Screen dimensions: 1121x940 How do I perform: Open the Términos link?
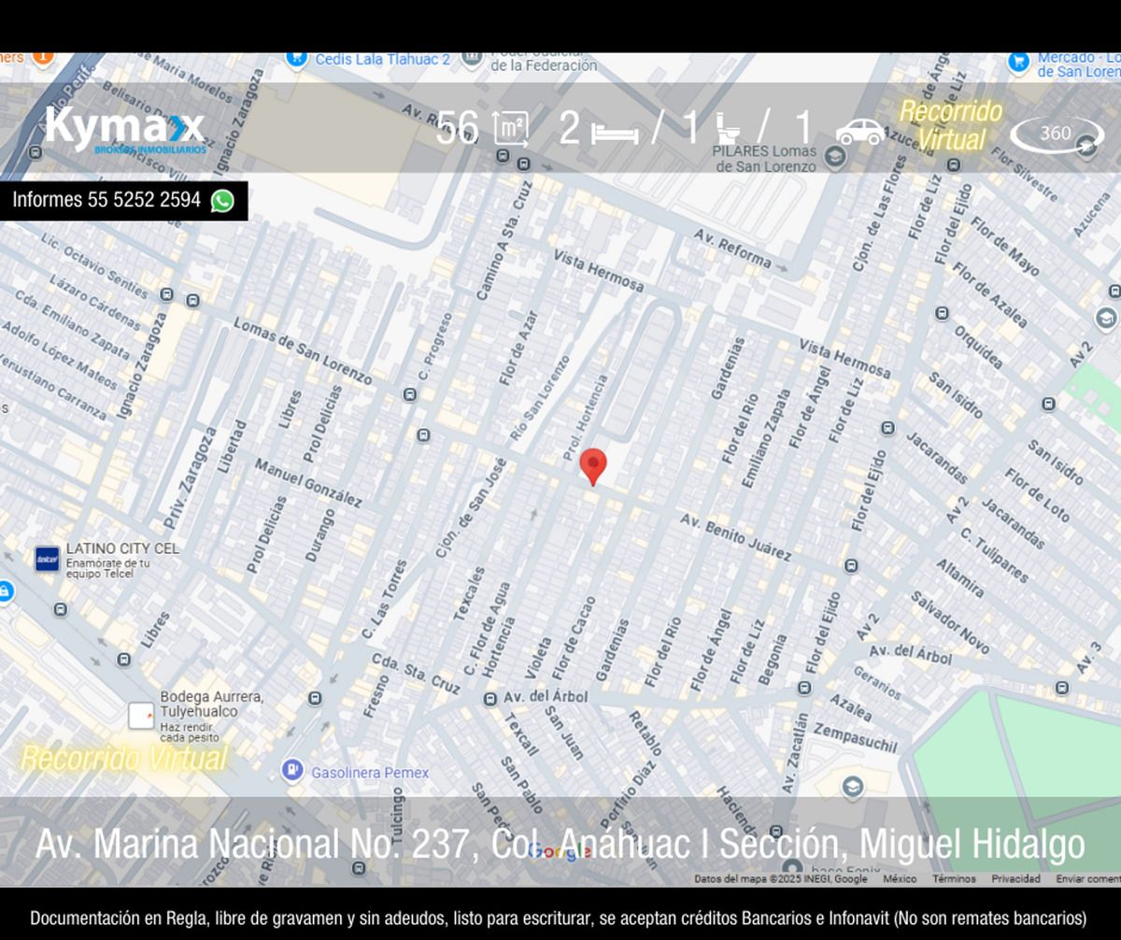click(954, 879)
